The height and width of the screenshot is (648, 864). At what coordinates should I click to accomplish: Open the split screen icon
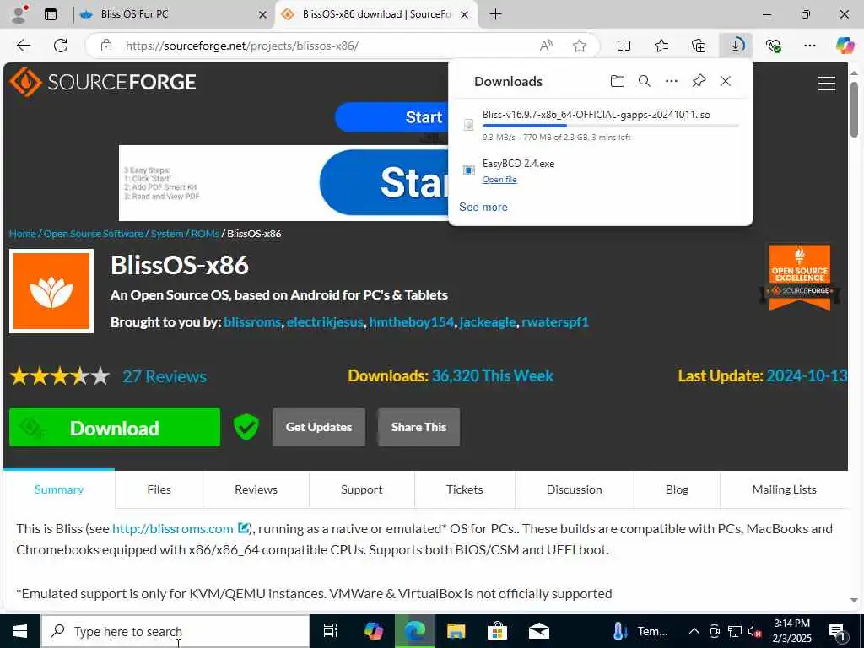point(624,46)
